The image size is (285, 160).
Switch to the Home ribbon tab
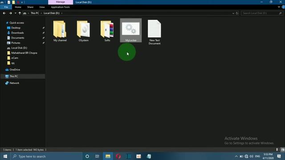18,7
